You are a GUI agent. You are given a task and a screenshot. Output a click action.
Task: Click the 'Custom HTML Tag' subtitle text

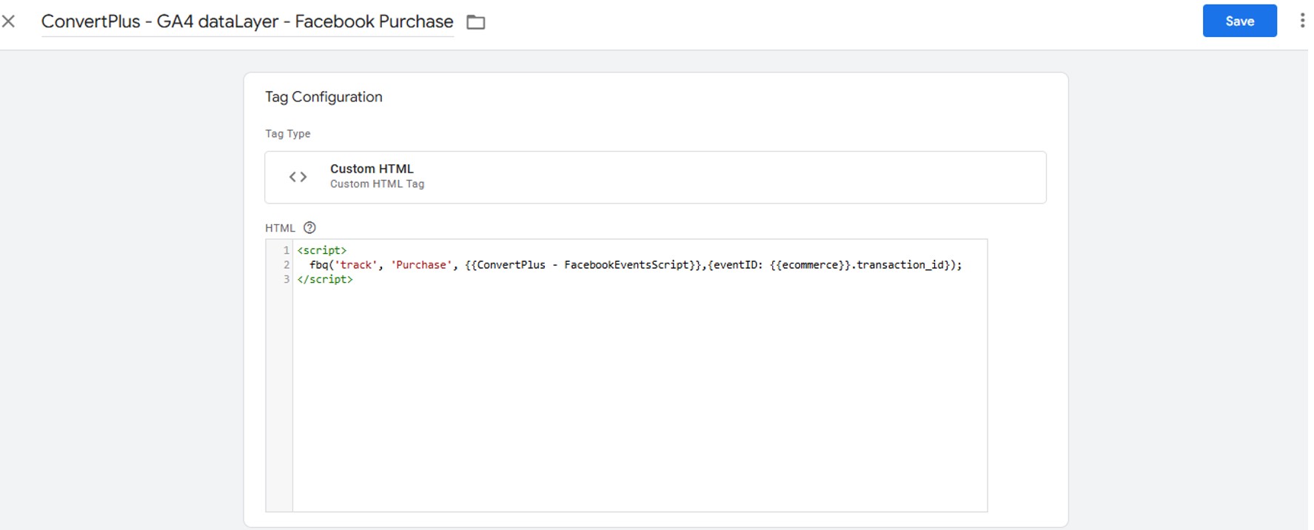pos(377,184)
